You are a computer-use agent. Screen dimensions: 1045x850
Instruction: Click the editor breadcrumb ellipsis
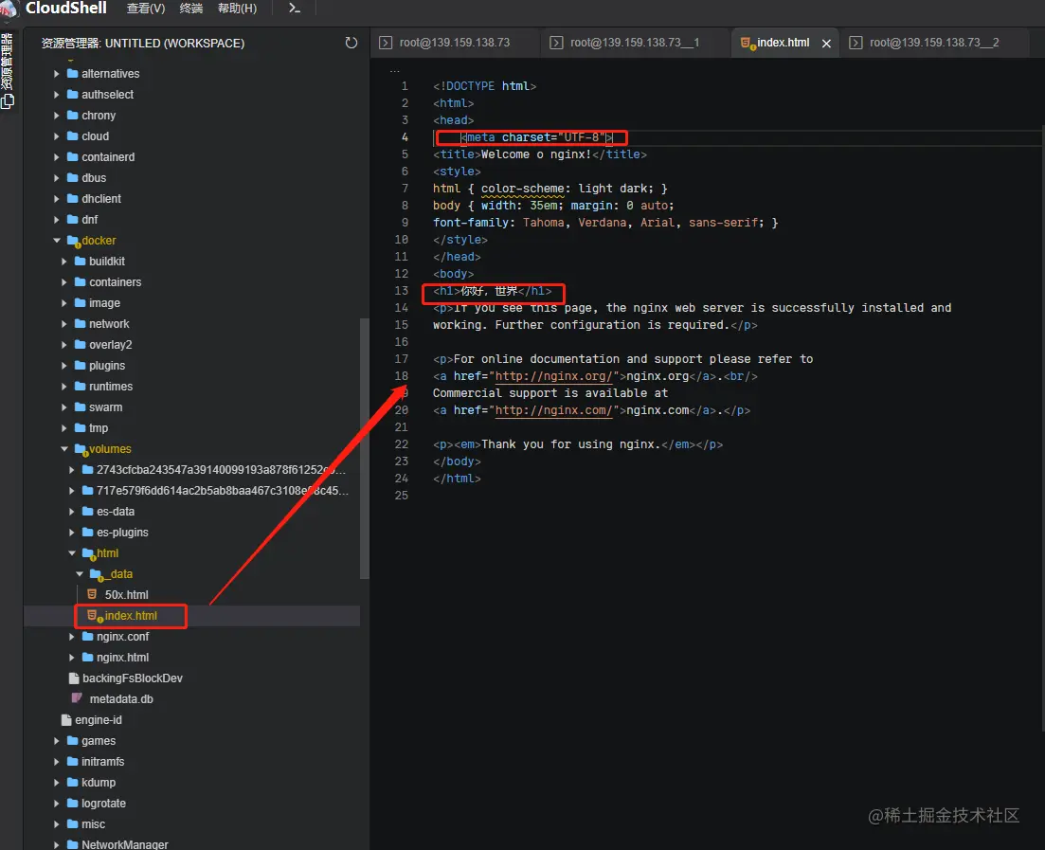point(394,69)
